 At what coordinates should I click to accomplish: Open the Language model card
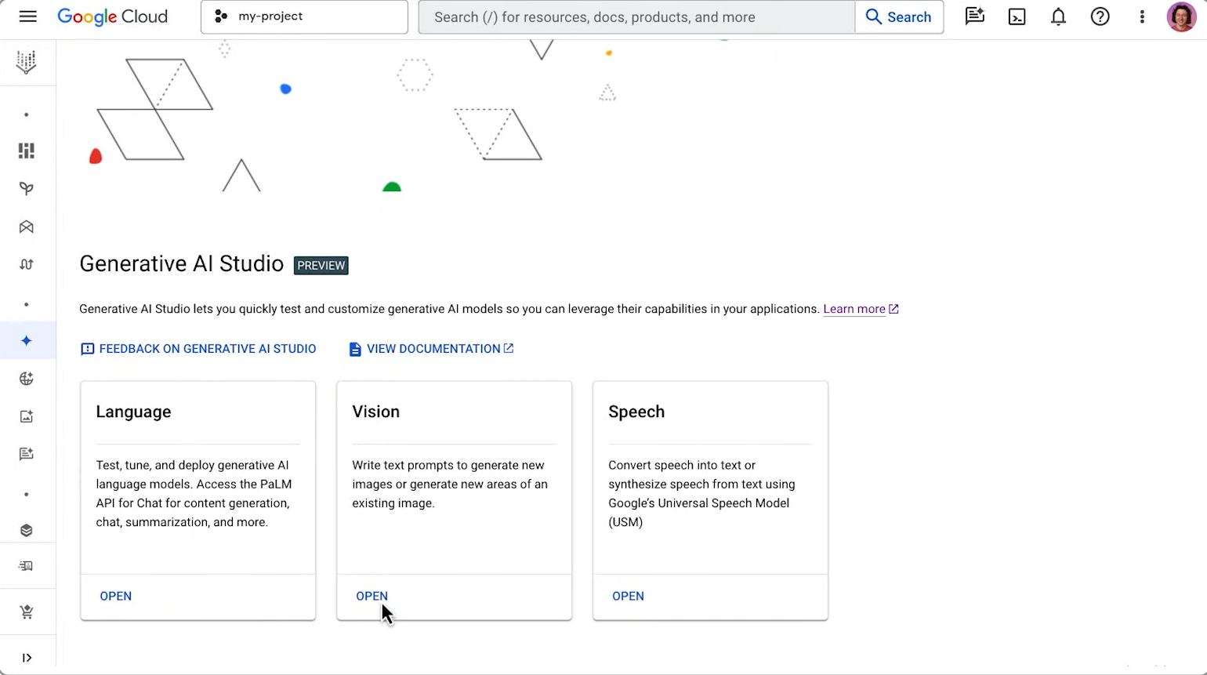[115, 596]
